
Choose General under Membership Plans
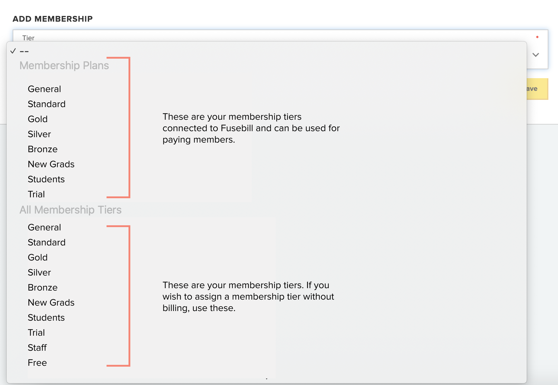coord(44,89)
